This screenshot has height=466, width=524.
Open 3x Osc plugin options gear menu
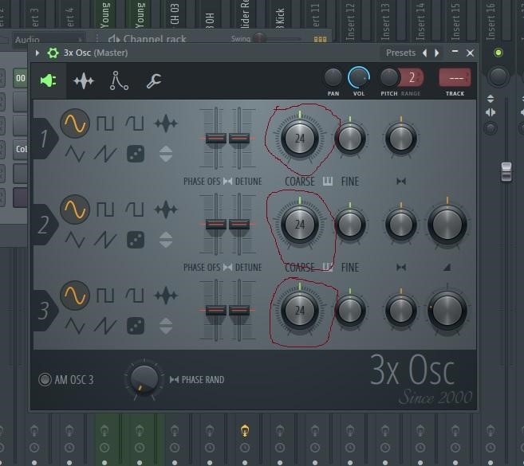click(x=53, y=53)
